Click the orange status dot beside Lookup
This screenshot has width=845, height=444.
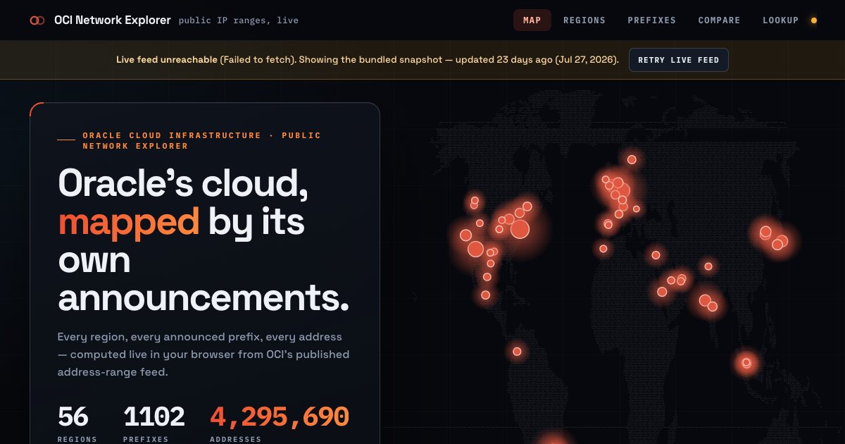coord(814,20)
